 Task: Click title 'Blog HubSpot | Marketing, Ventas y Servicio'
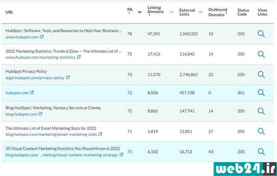pyautogui.click(x=53, y=108)
